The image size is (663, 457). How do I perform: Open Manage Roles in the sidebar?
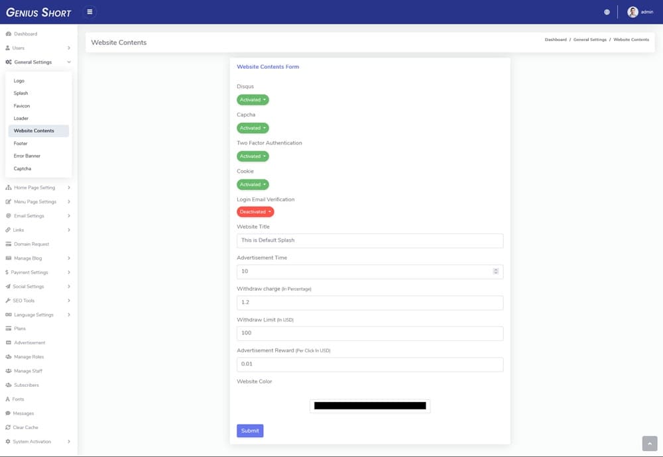(x=29, y=357)
